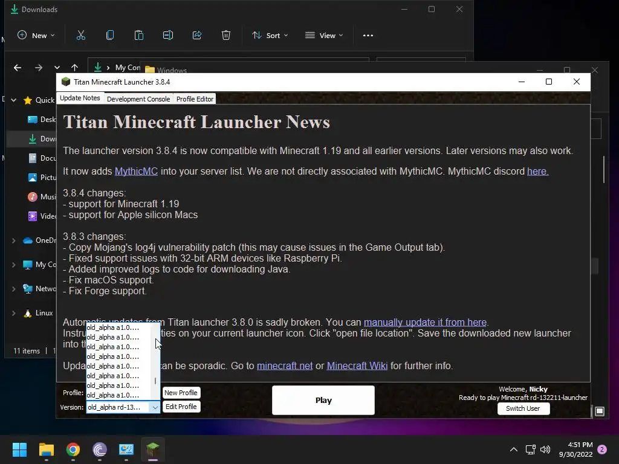Click the icon right of Switch User
The image size is (619, 464).
coord(600,411)
